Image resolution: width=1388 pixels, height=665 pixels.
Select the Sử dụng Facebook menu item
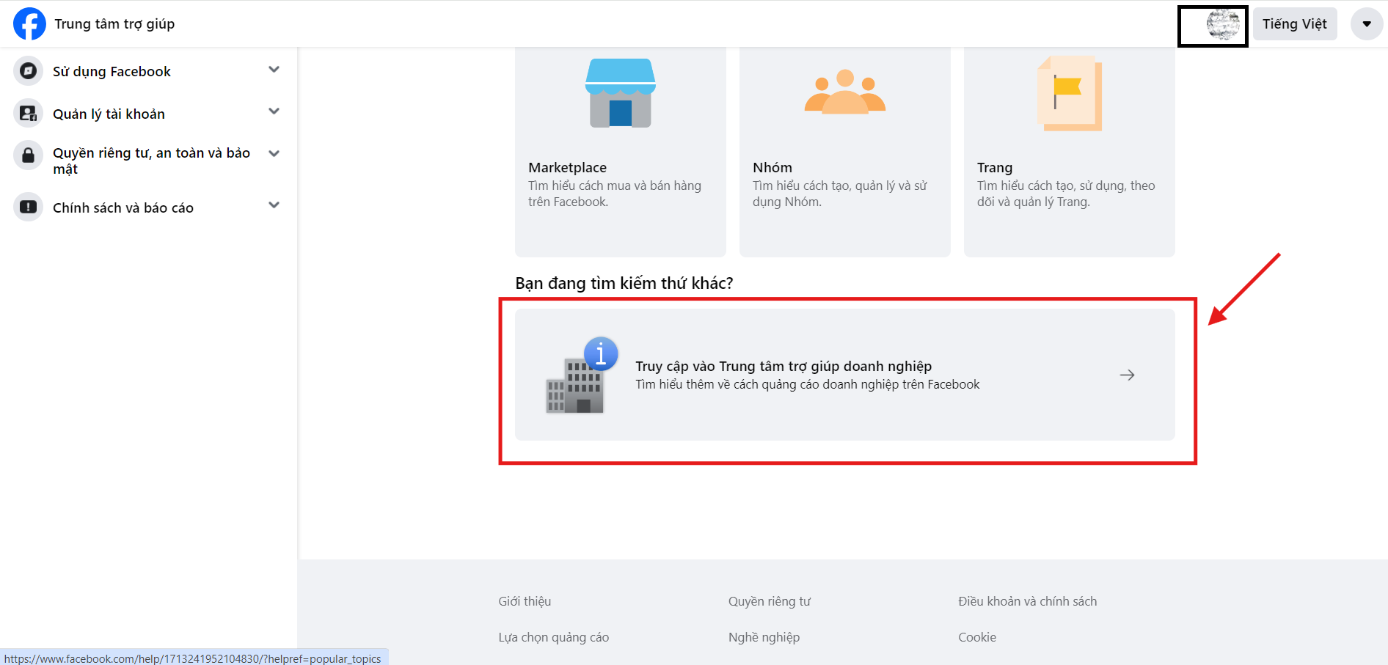[112, 71]
